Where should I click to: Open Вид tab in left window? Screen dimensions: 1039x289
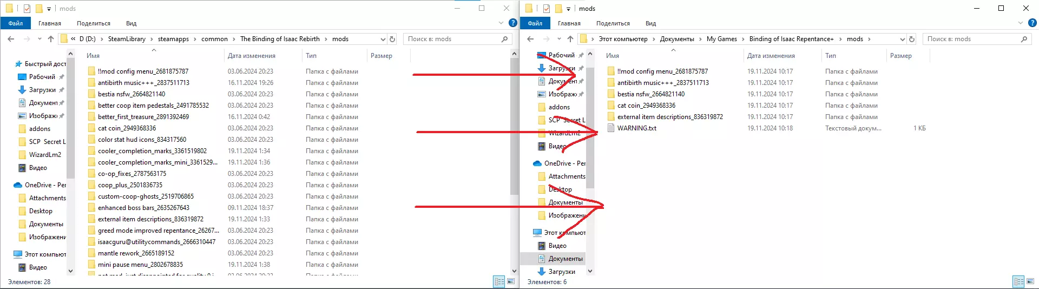[131, 23]
